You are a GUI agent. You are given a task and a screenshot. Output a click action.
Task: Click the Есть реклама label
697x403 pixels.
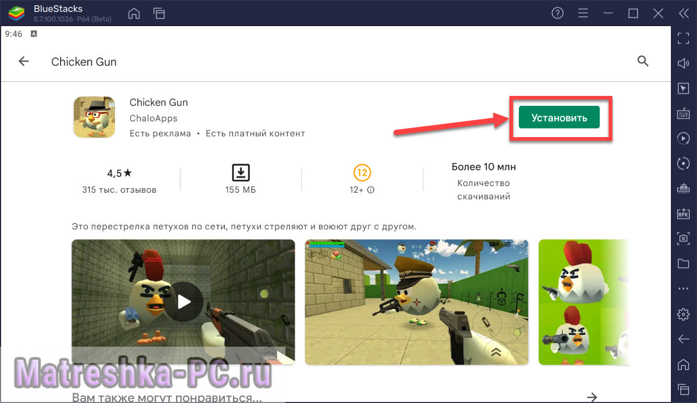160,133
